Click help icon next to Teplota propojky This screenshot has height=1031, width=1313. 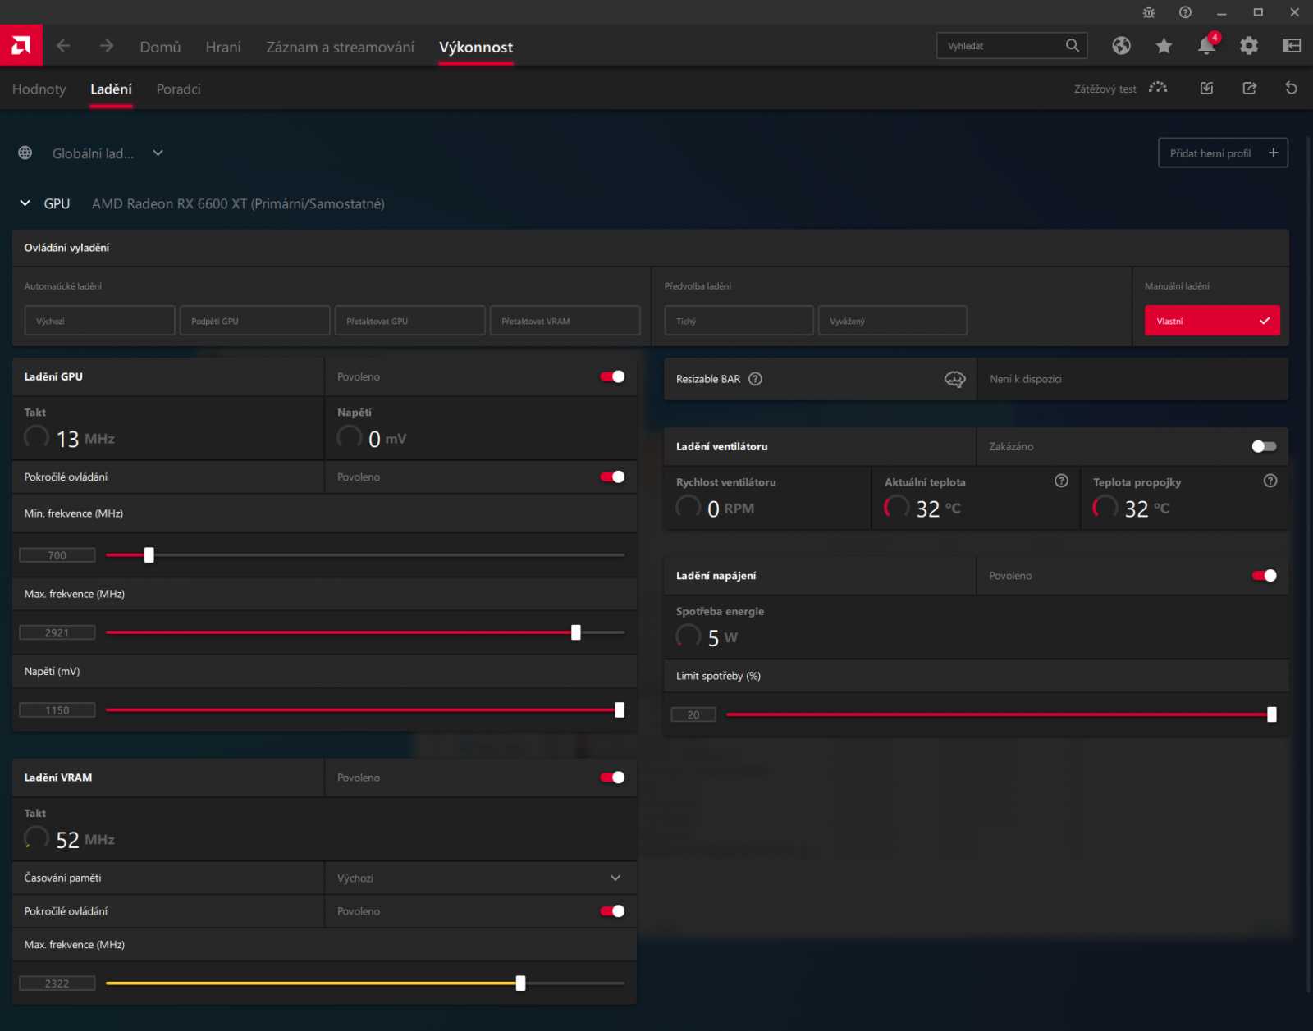pyautogui.click(x=1270, y=481)
